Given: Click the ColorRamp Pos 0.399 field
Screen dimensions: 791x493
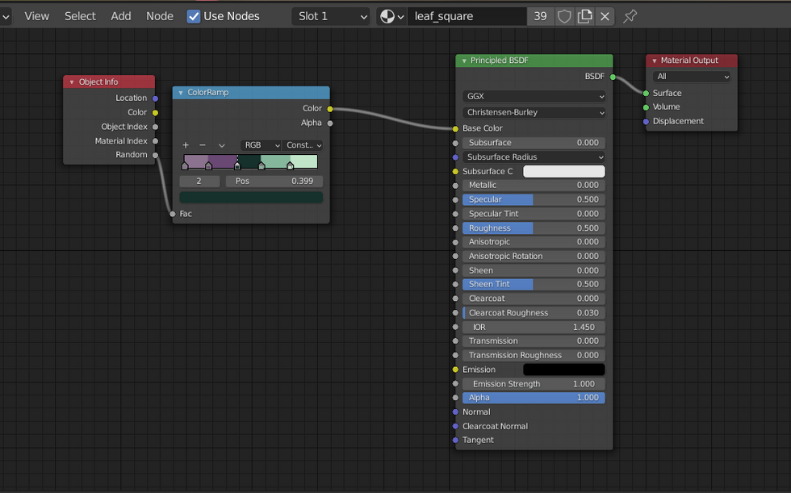Looking at the screenshot, I should coord(274,182).
